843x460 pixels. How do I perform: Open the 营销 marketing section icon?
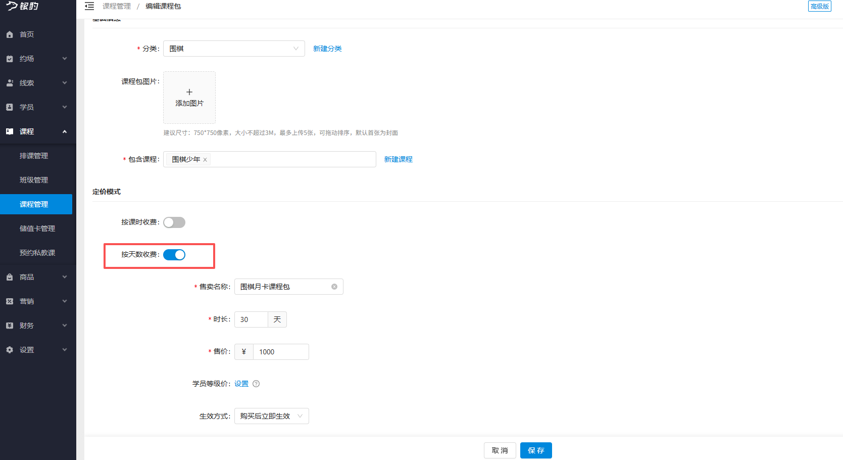10,301
